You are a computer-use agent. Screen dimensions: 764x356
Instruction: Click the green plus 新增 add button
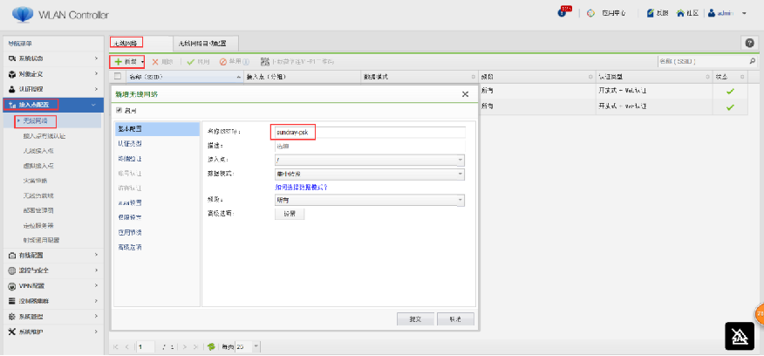pyautogui.click(x=127, y=62)
